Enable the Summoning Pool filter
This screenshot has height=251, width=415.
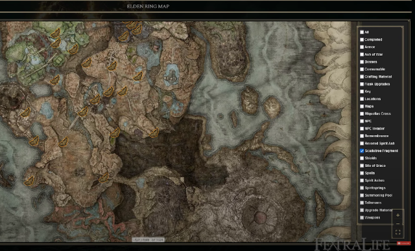point(362,195)
